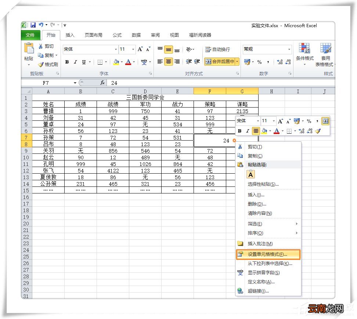Choose Copy (复制) in context menu
Image resolution: width=357 pixels, height=319 pixels.
268,156
